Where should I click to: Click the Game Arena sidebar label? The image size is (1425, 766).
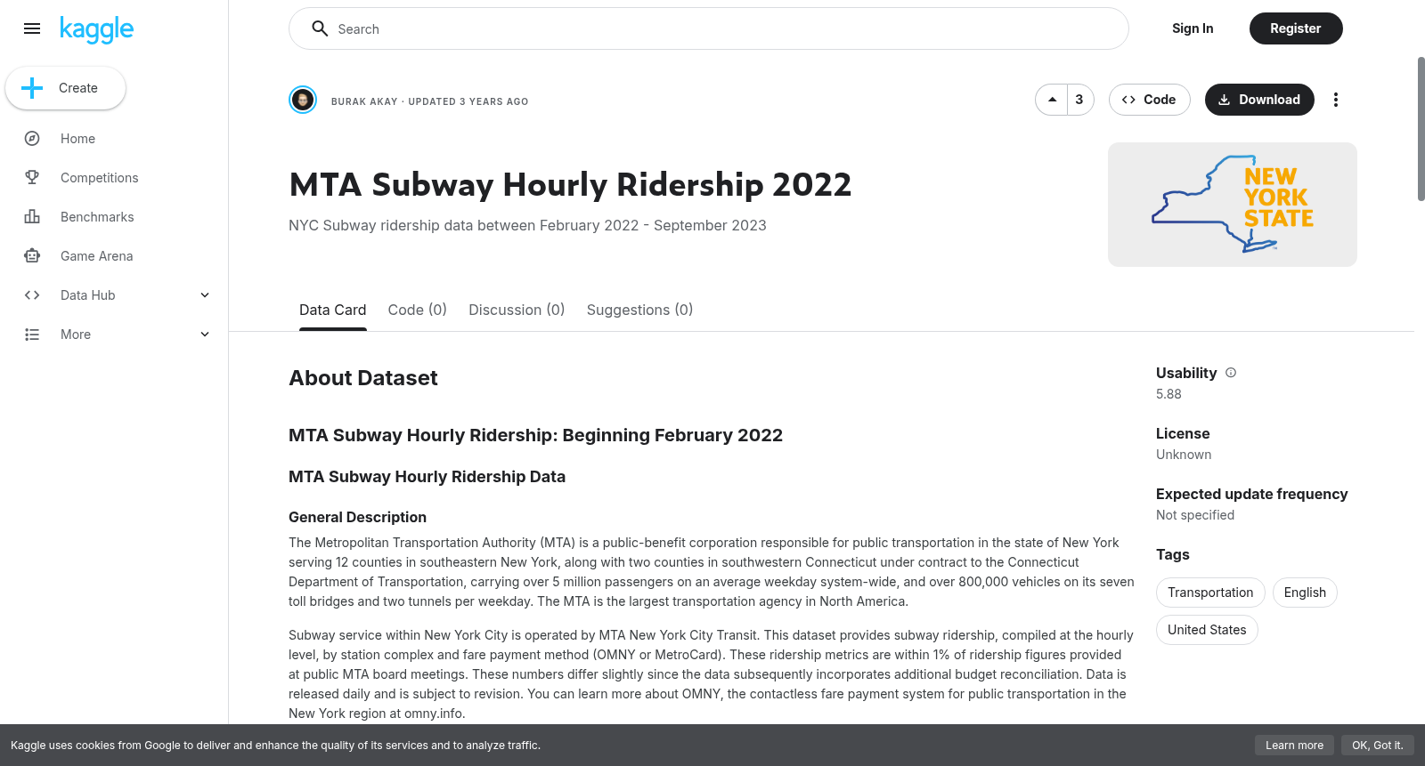tap(96, 256)
